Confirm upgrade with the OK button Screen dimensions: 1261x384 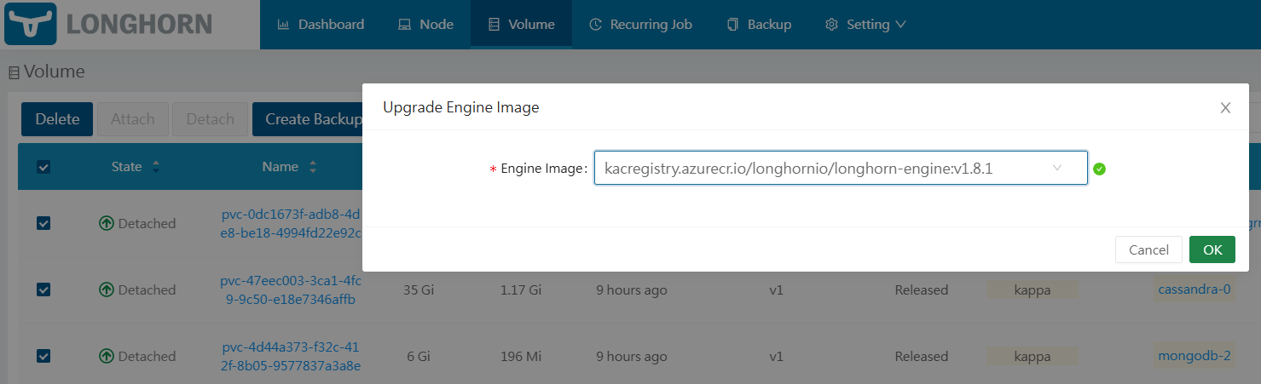point(1212,249)
